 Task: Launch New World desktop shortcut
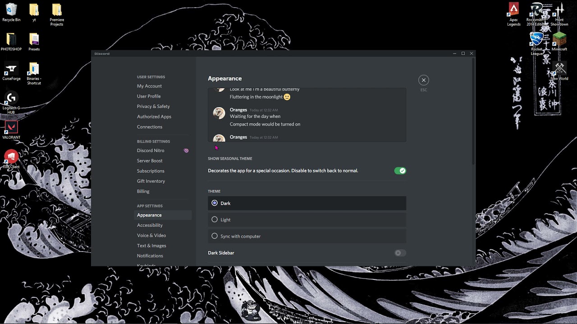pos(559,71)
